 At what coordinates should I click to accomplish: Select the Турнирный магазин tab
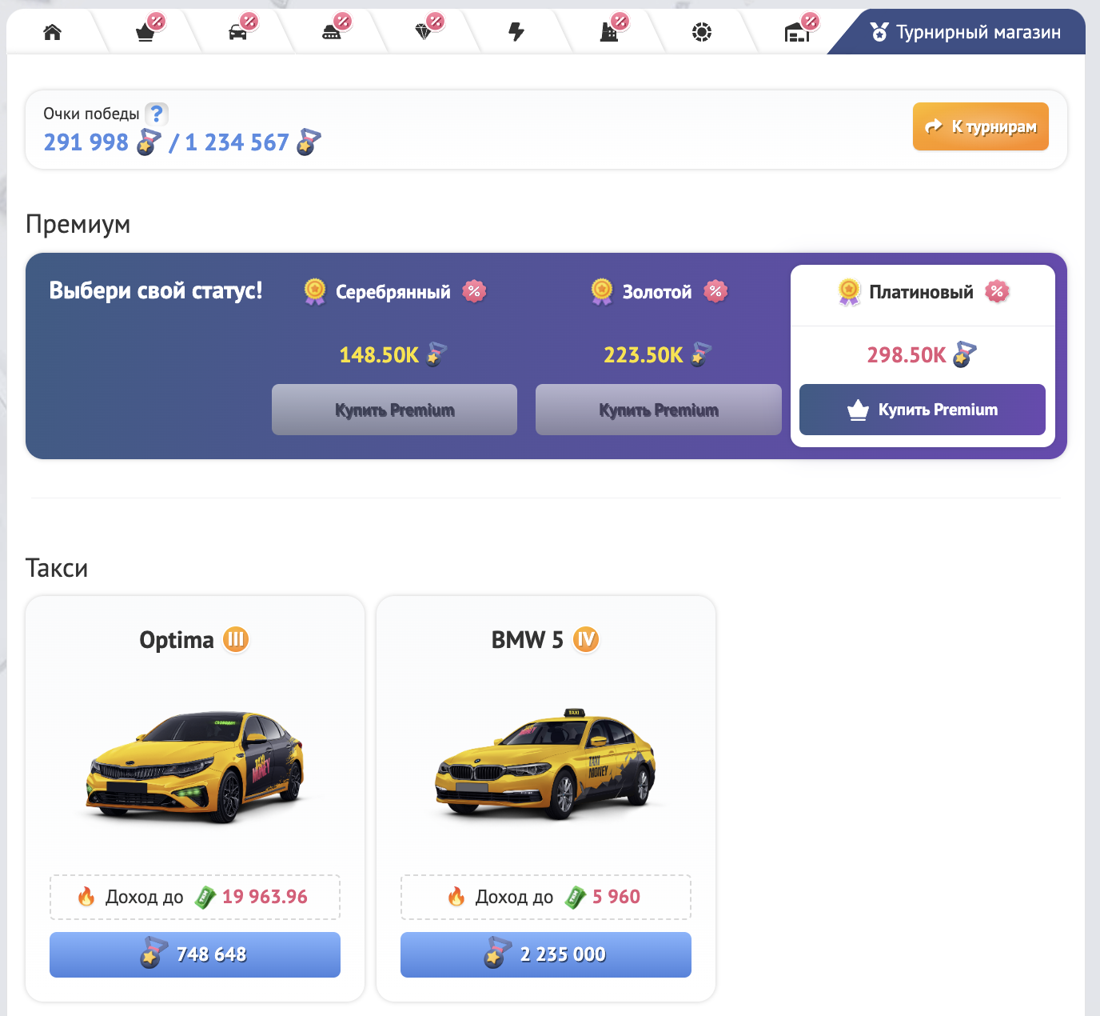coord(965,32)
